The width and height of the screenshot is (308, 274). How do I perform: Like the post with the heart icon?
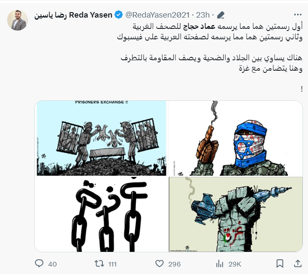coord(159,264)
